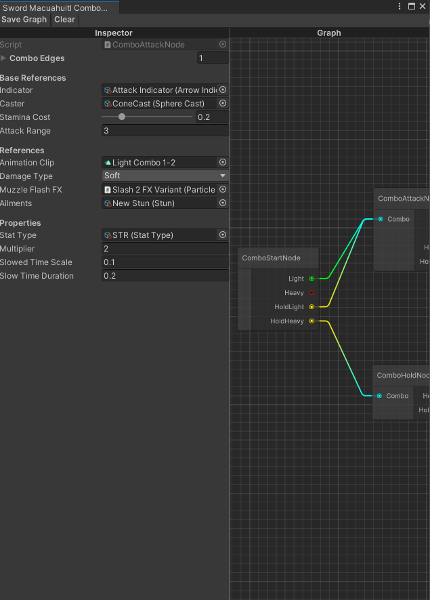The width and height of the screenshot is (430, 600).
Task: Click the Inspector panel header
Action: click(x=114, y=33)
